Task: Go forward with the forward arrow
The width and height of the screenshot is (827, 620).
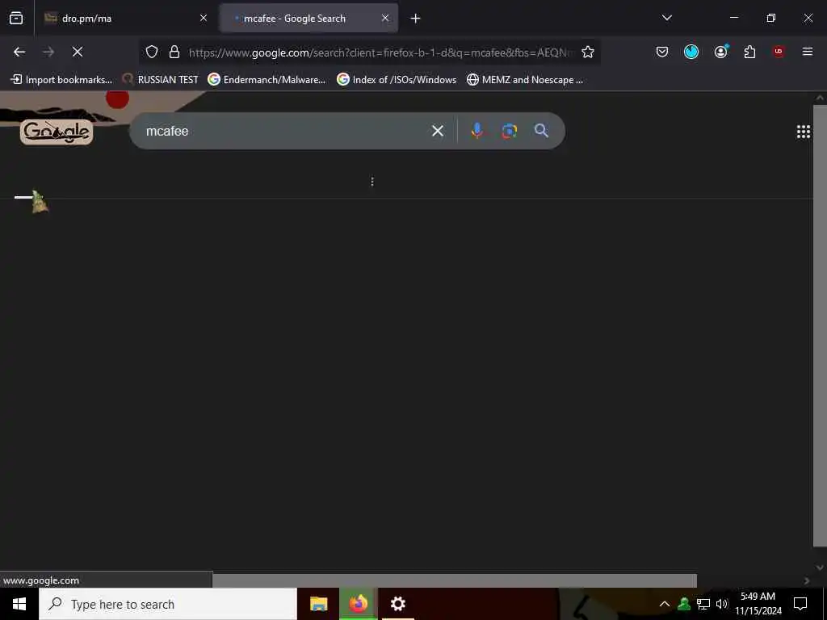Action: click(48, 52)
